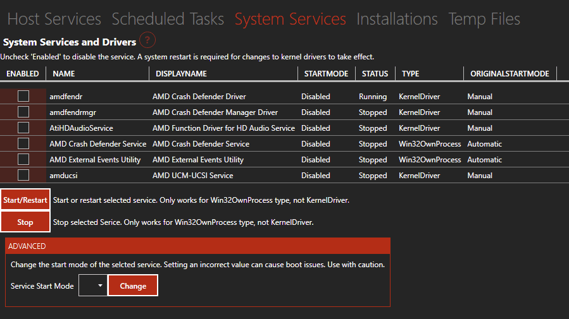This screenshot has width=569, height=319.
Task: Click the ORIGINALSTARTMODE column header
Action: (510, 74)
